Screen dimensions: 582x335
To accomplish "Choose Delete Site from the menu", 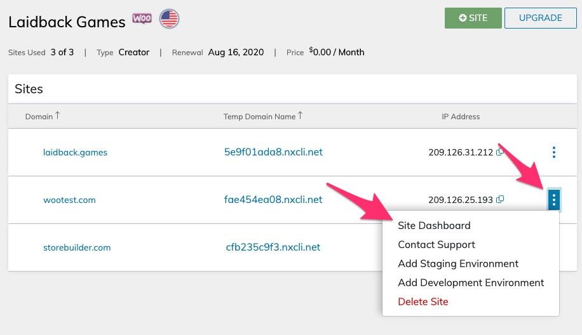I will (x=423, y=301).
